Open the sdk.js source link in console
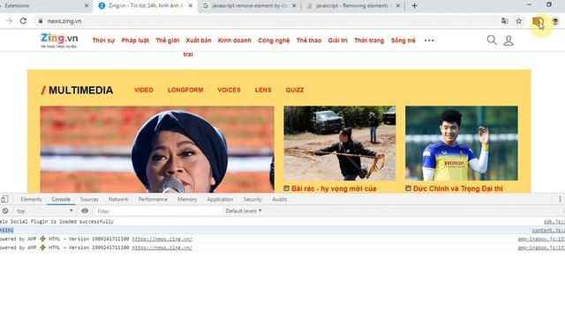 [554, 221]
